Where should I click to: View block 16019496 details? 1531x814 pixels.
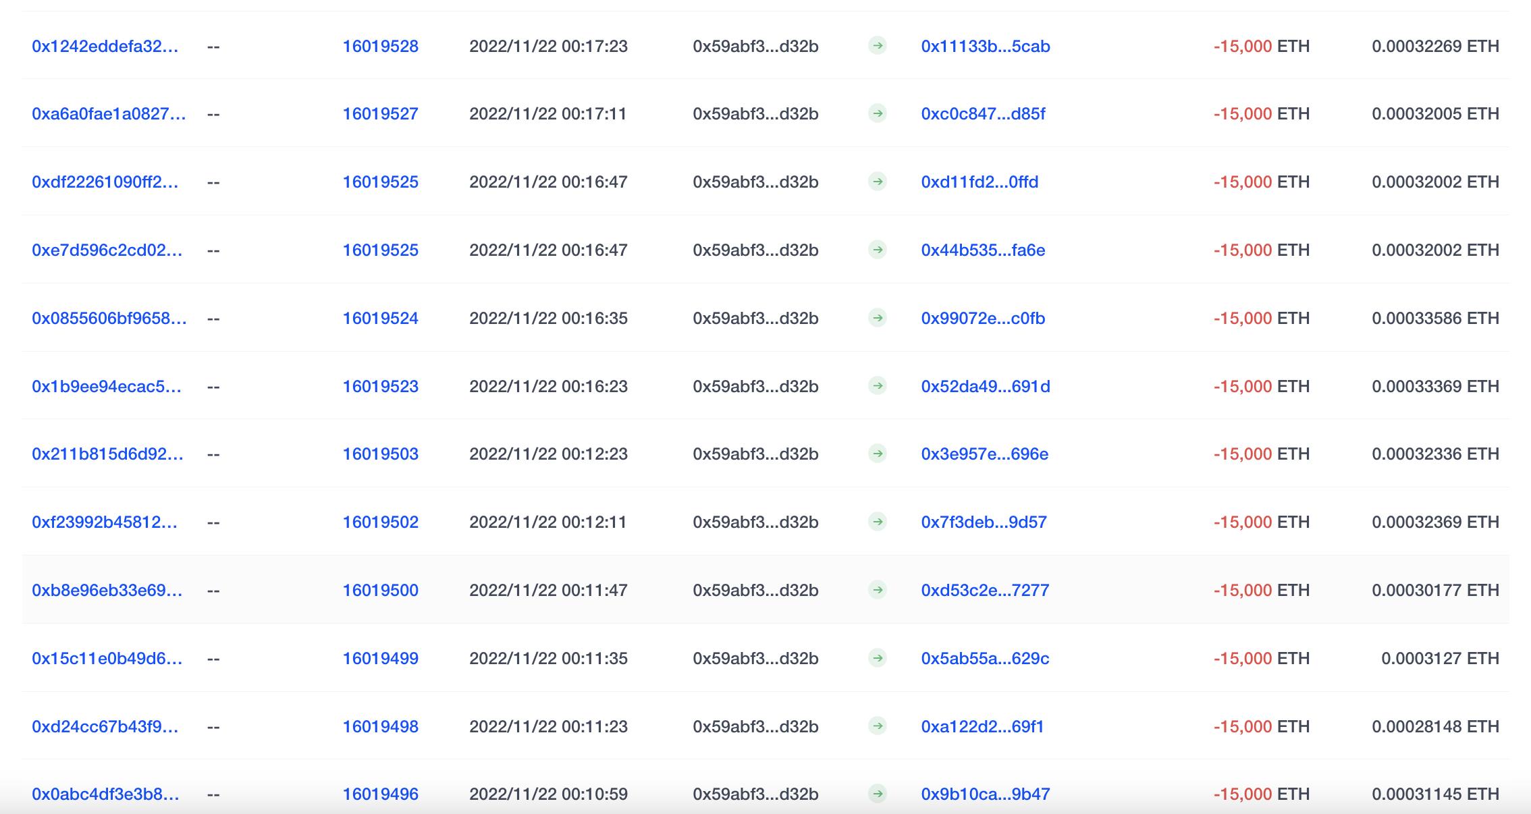click(380, 794)
